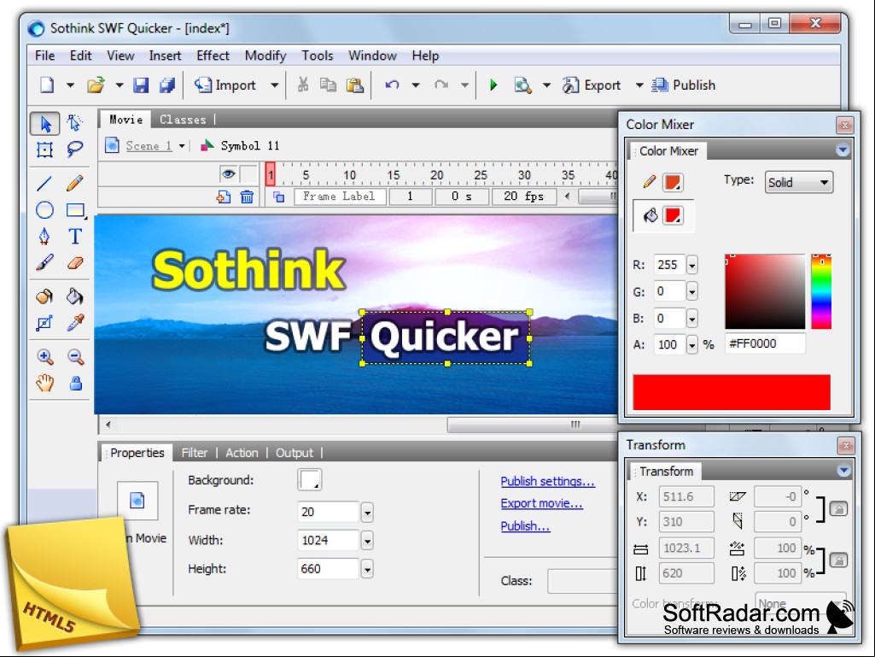Click the Export toolbar button
875x657 pixels.
coord(592,85)
